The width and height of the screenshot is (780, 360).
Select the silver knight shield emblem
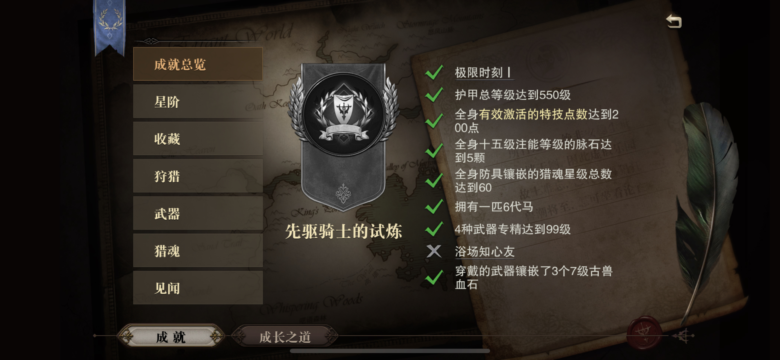coord(344,115)
